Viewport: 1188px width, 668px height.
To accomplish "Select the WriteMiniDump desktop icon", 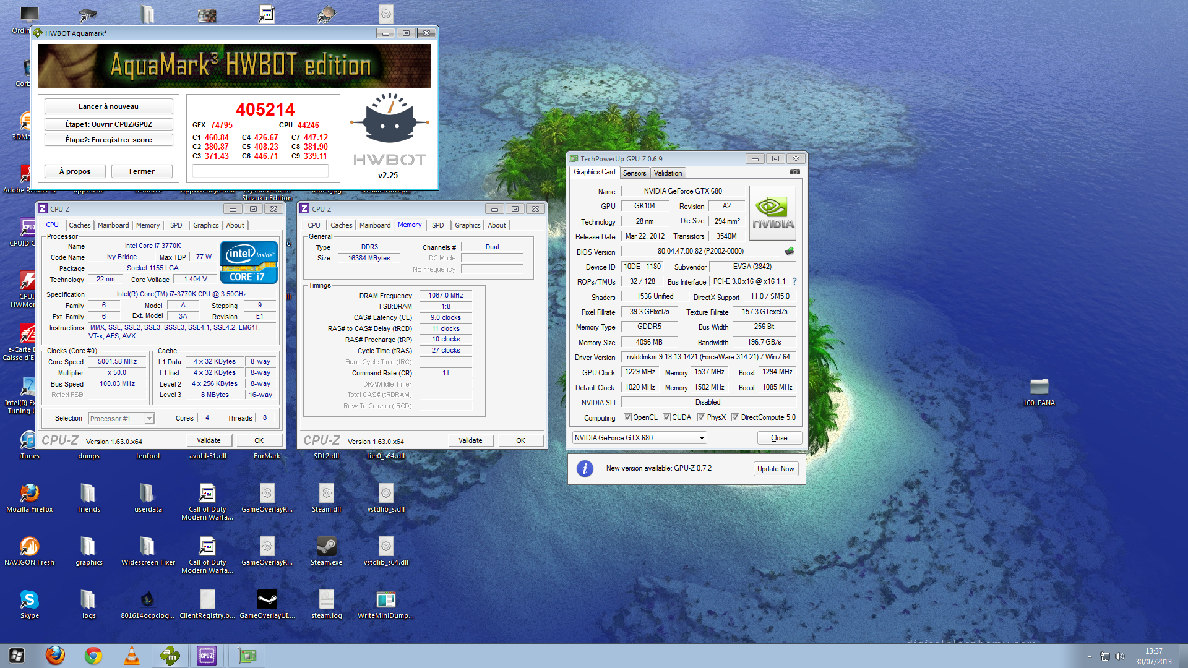I will point(385,605).
